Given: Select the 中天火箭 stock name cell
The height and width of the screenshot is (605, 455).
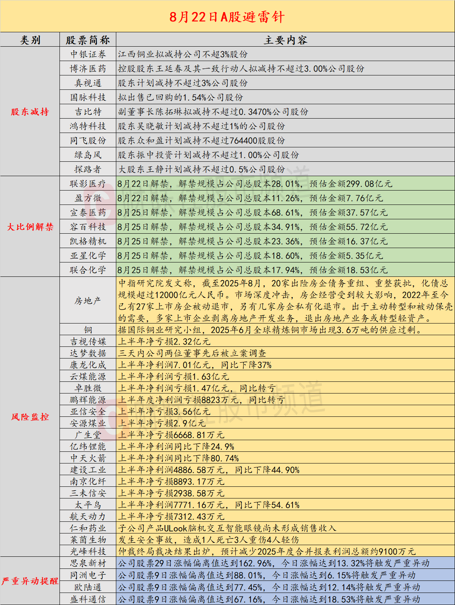Looking at the screenshot, I should [x=88, y=458].
